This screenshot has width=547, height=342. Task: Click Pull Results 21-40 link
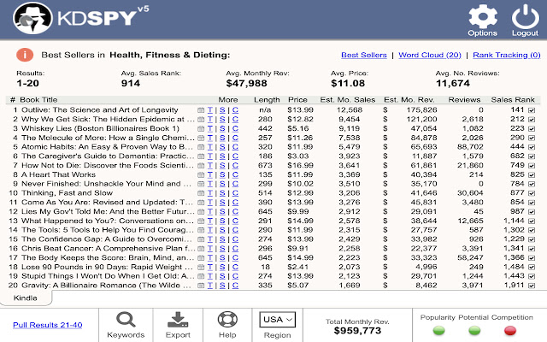48,325
